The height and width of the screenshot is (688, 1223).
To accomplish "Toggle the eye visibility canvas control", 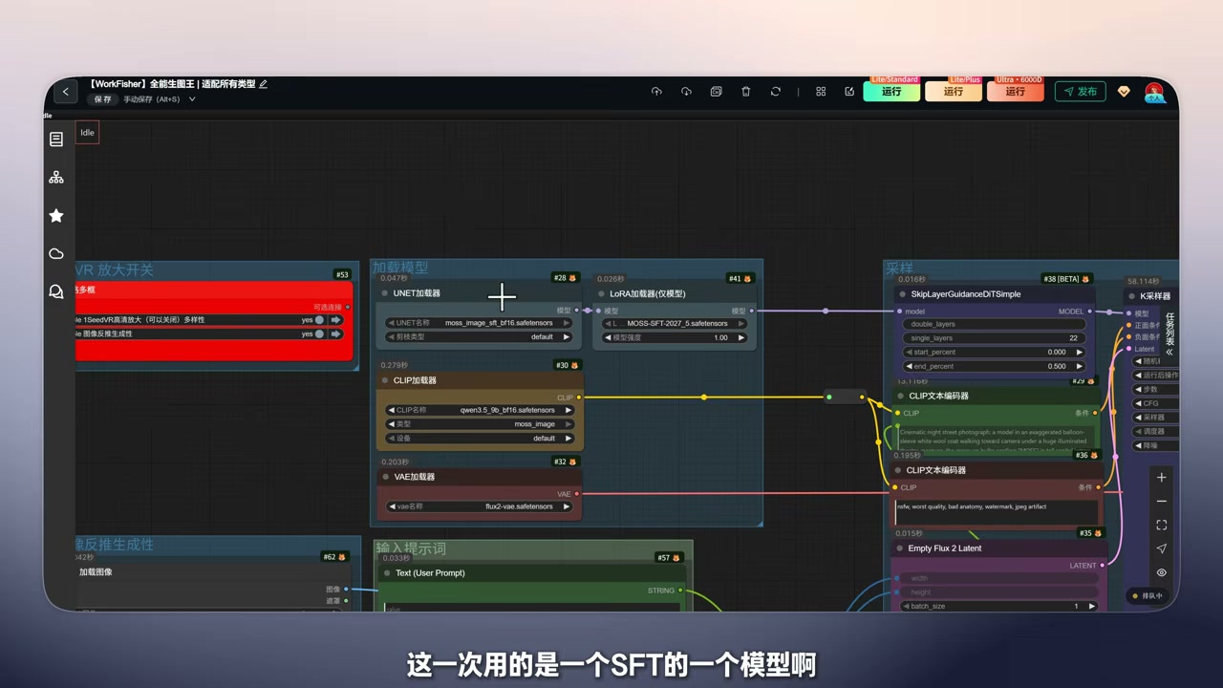I will tap(1162, 572).
